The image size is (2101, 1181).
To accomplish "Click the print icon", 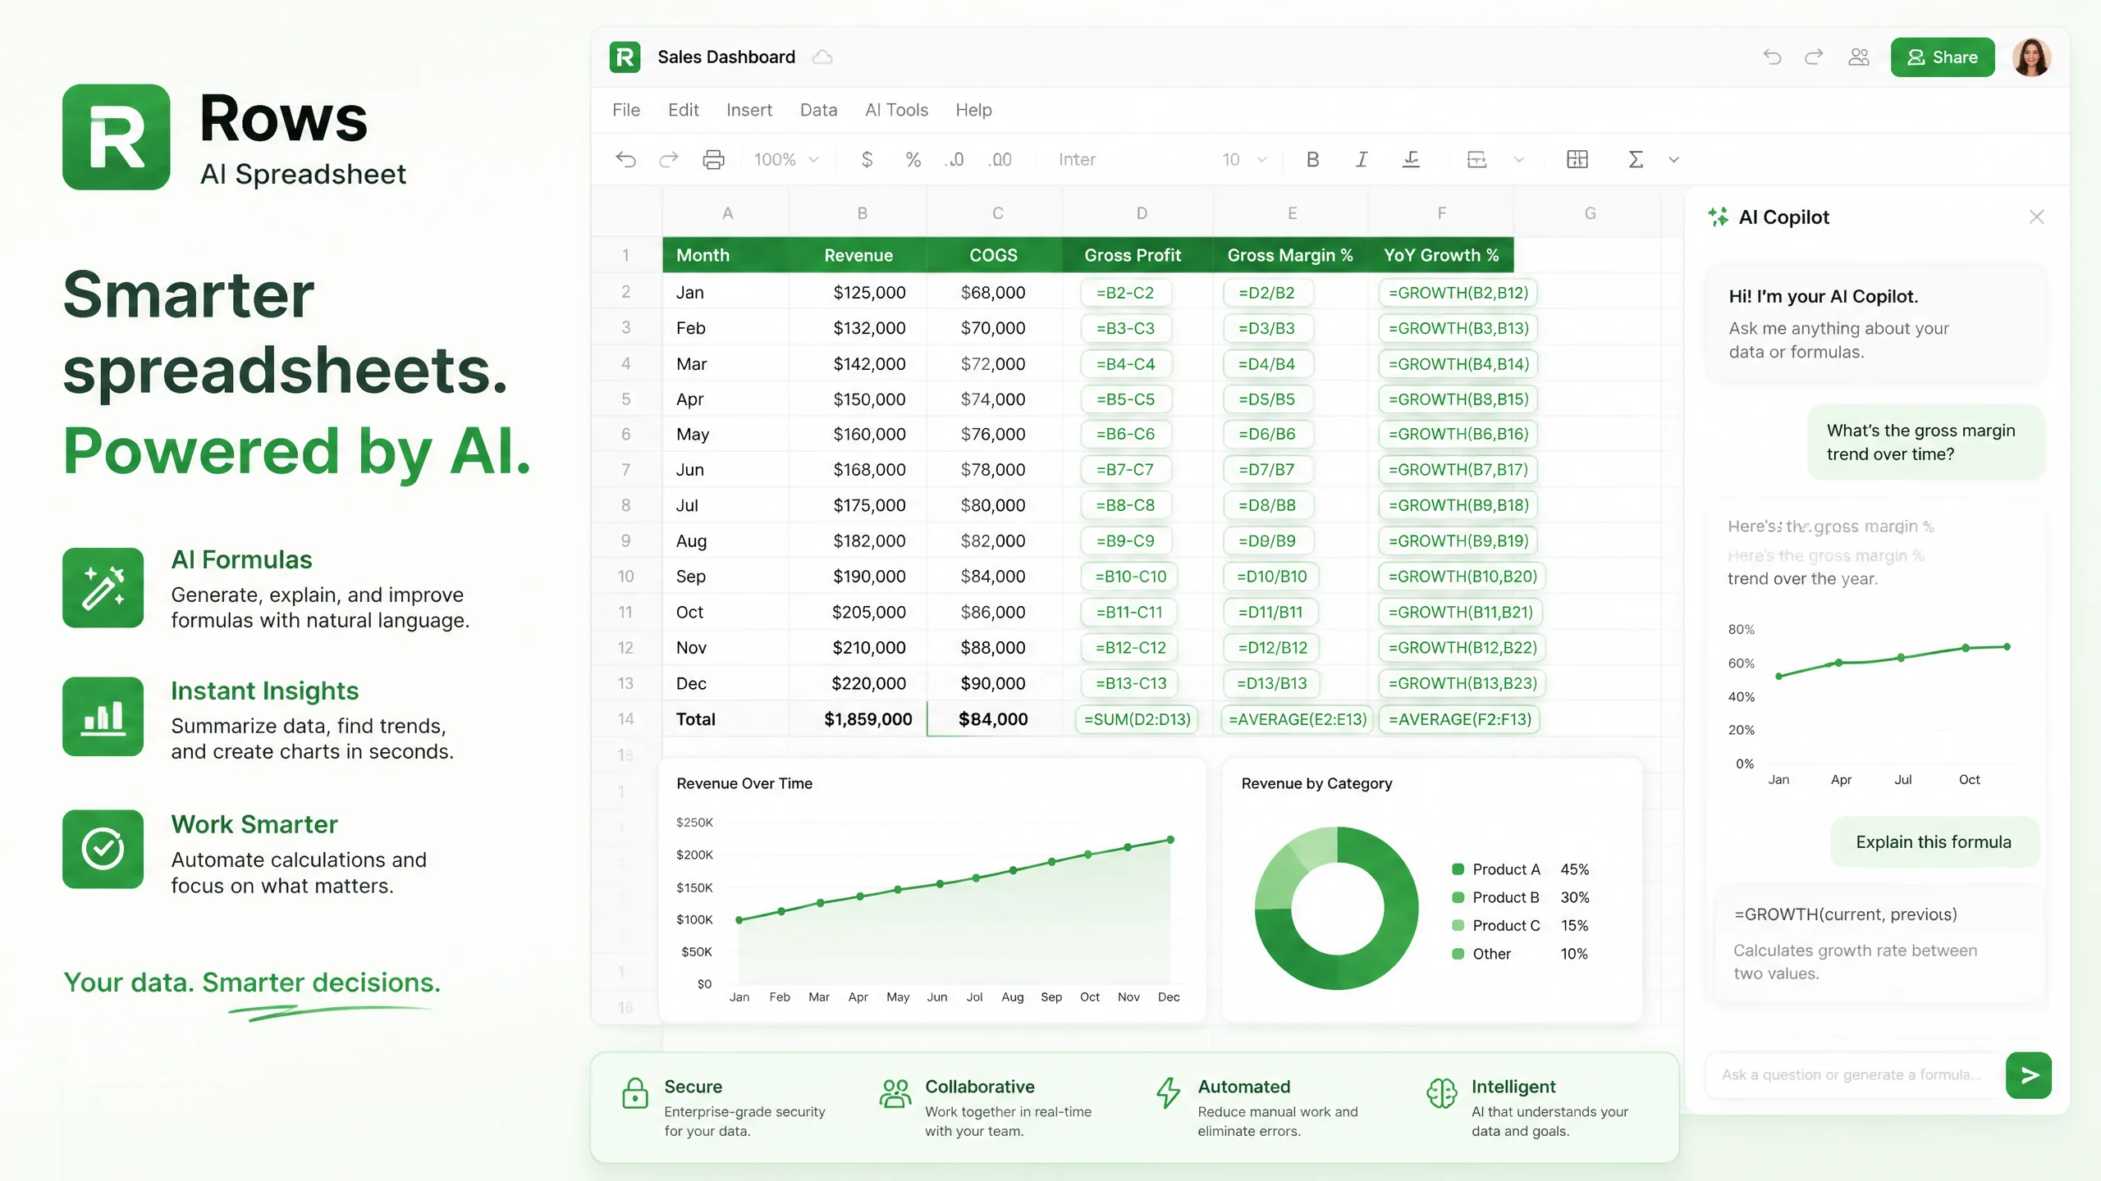I will click(713, 159).
